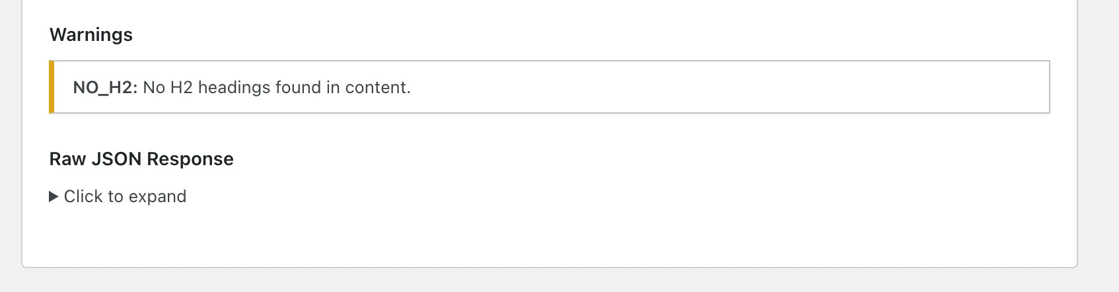Click blank area right of Raw JSON Response
This screenshot has height=292, width=1119.
click(x=528, y=159)
